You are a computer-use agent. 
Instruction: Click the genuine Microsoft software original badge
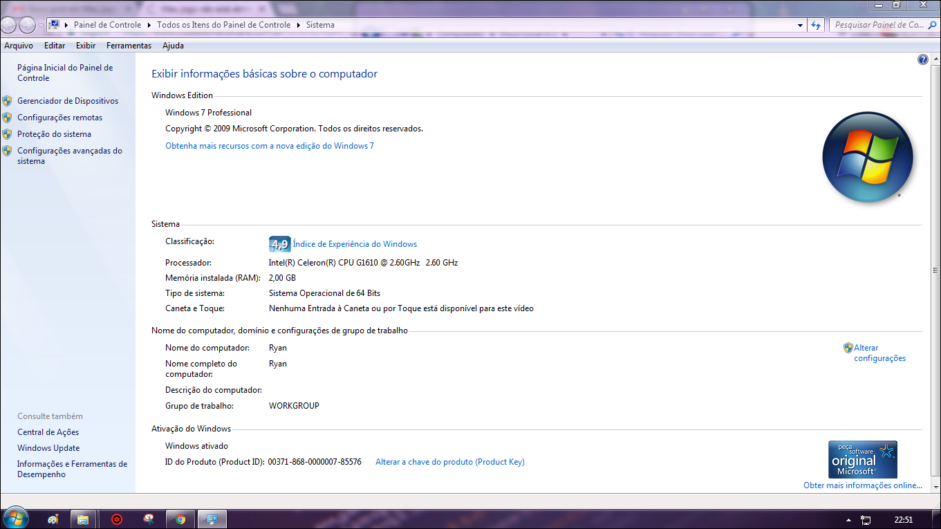863,460
